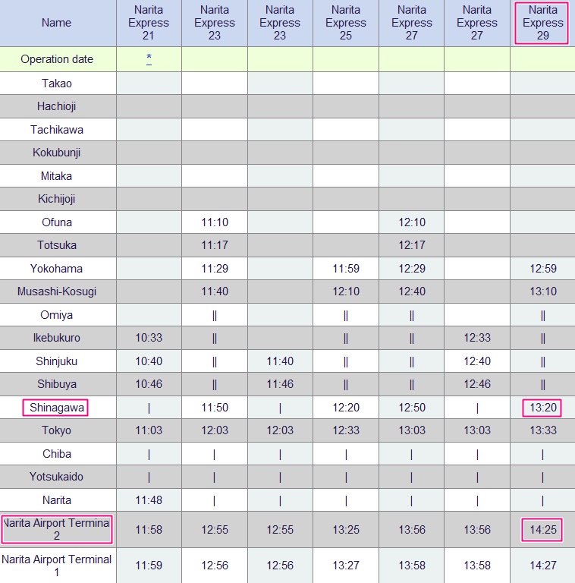
Task: Select the Hachioji station label
Action: coord(56,106)
